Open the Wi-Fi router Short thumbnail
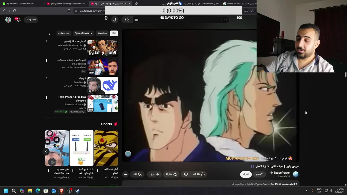The image size is (347, 195). tap(81, 148)
